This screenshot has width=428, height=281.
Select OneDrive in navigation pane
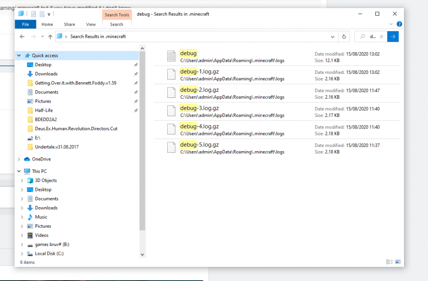click(x=41, y=159)
